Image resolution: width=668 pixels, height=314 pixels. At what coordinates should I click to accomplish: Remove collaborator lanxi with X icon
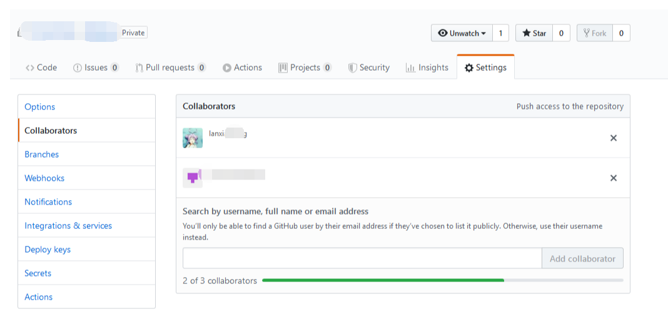point(614,138)
